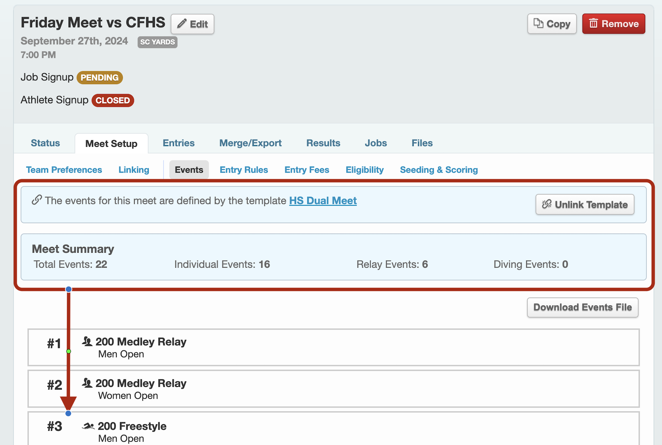Go to the Entry Fees sub-tab
The width and height of the screenshot is (662, 445).
(x=307, y=170)
